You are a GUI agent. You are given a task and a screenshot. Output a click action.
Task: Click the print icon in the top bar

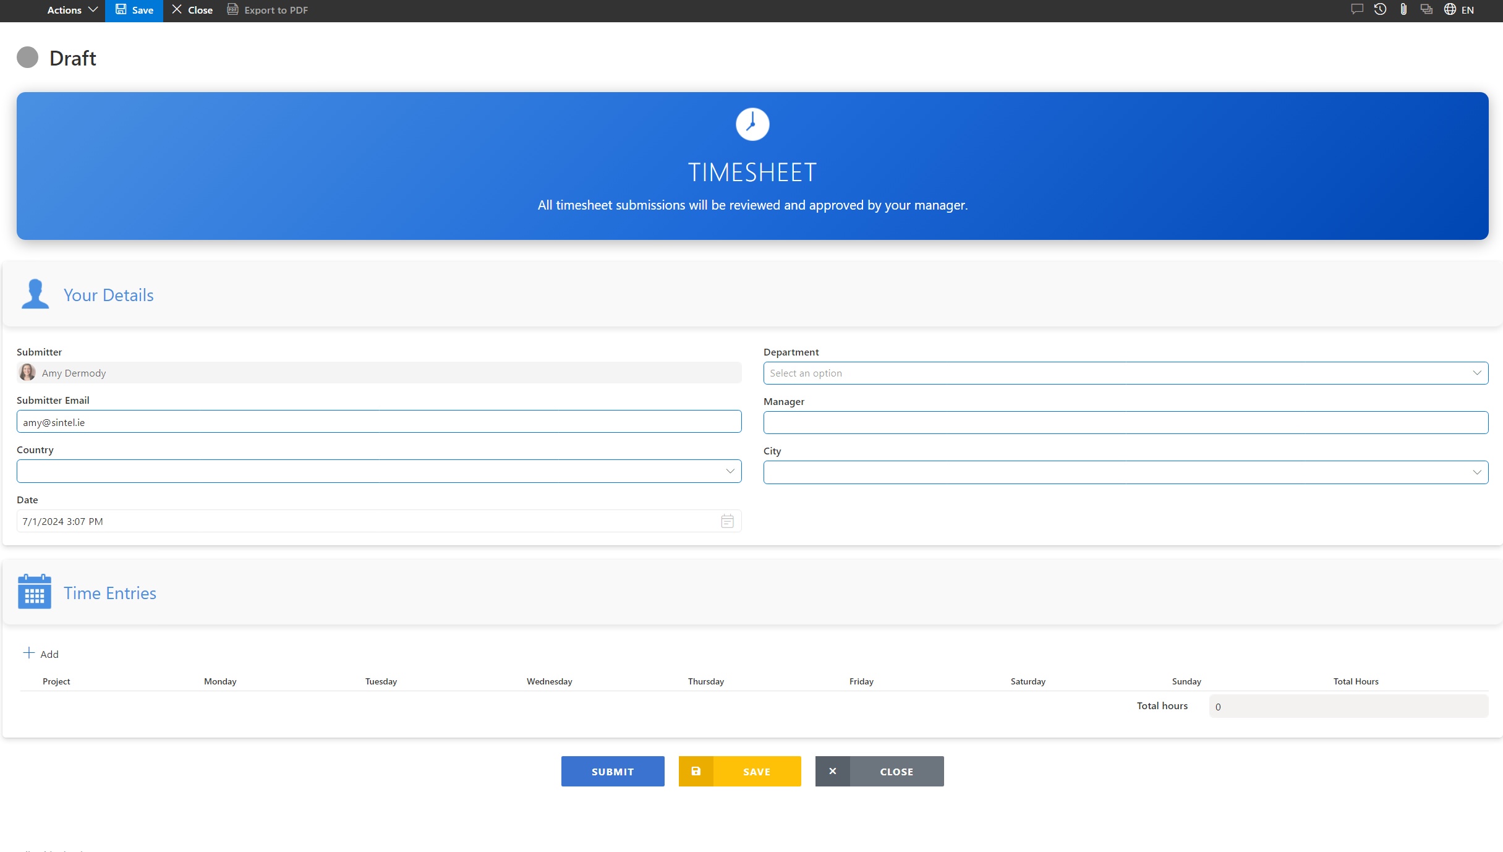point(1426,10)
